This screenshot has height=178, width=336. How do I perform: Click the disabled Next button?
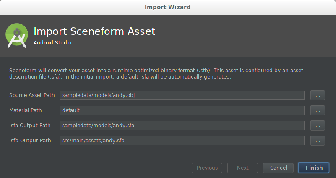click(242, 168)
